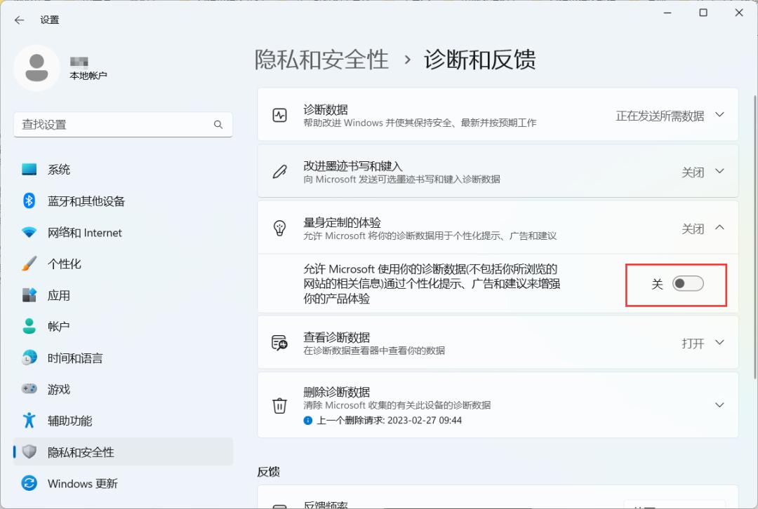Click the 隐私和安全性 breadcrumb link

[x=321, y=60]
